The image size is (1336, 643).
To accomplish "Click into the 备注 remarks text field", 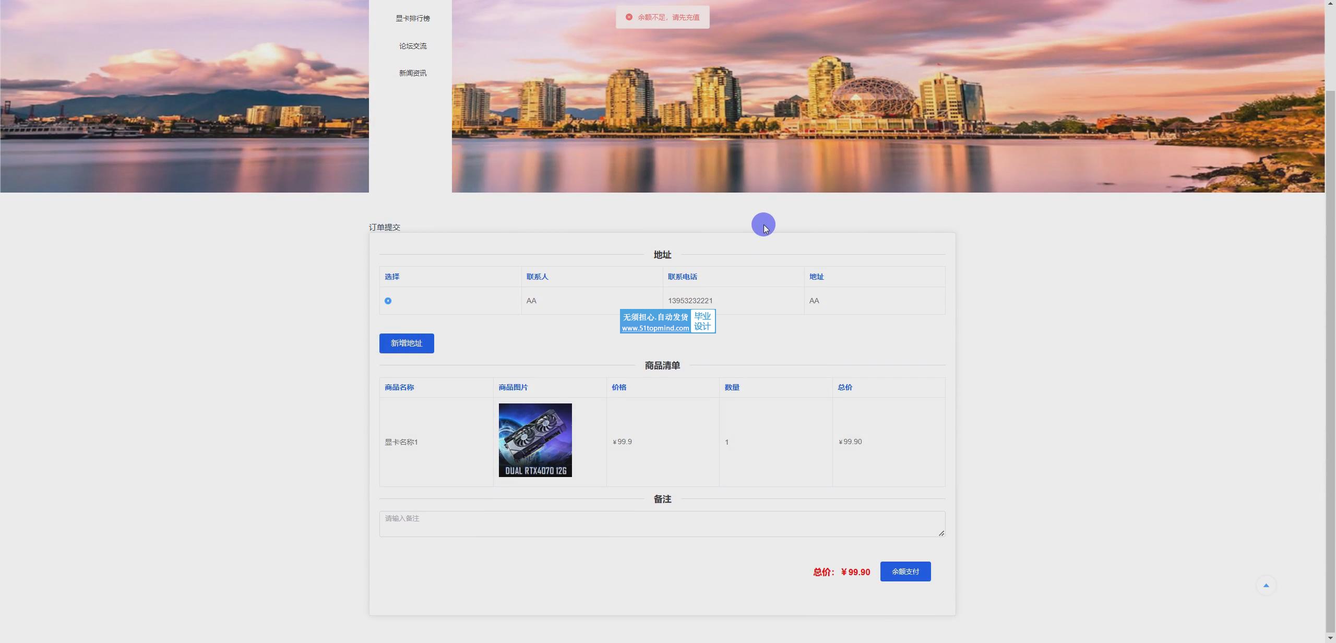I will (661, 523).
